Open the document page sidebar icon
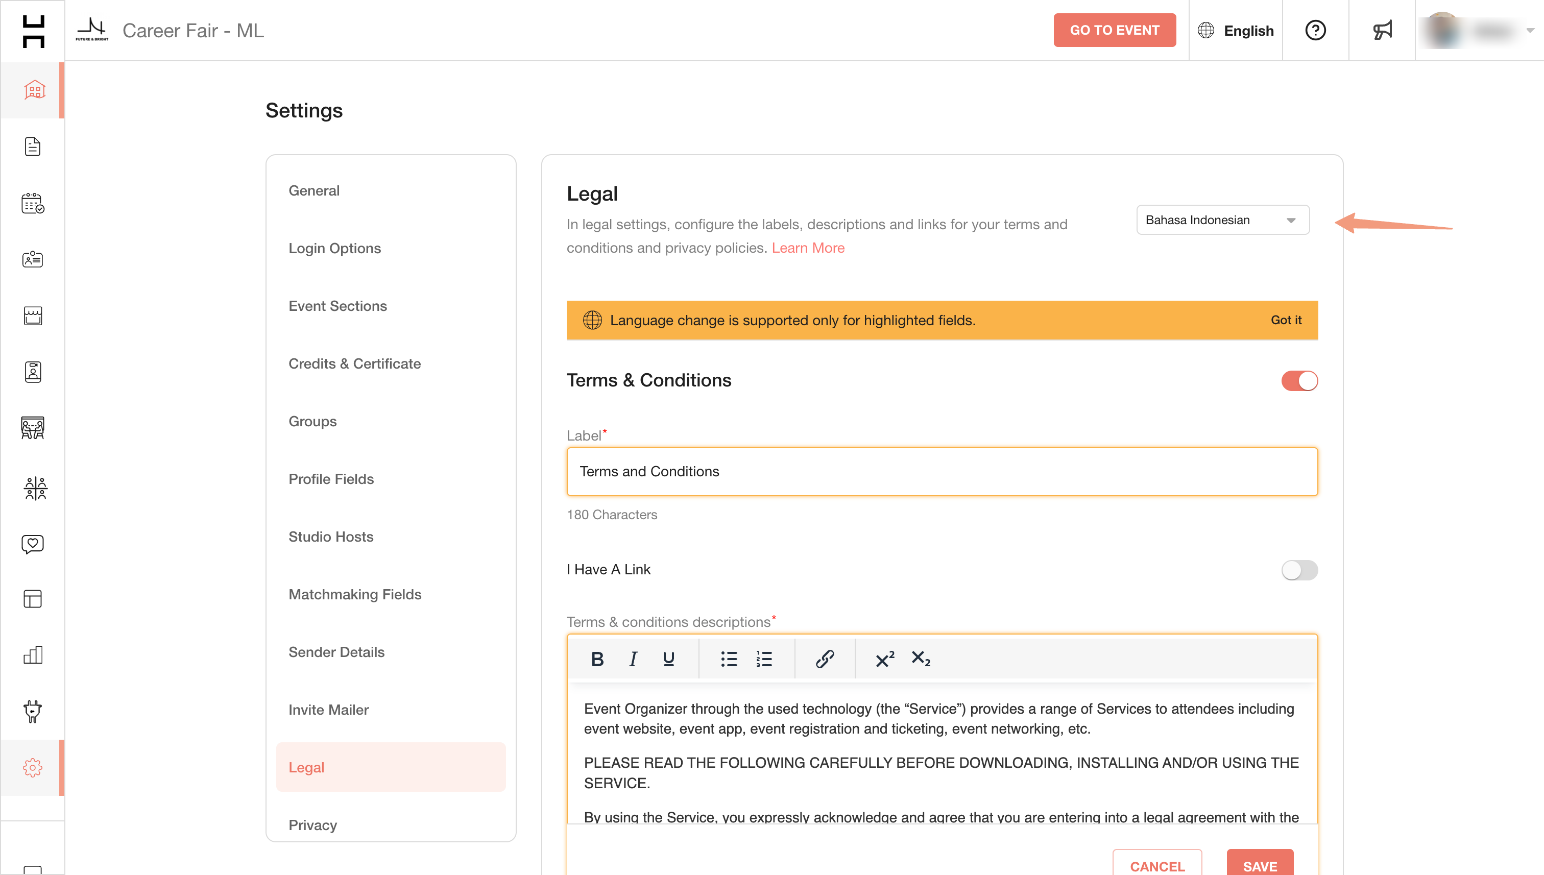Image resolution: width=1544 pixels, height=875 pixels. (x=33, y=146)
